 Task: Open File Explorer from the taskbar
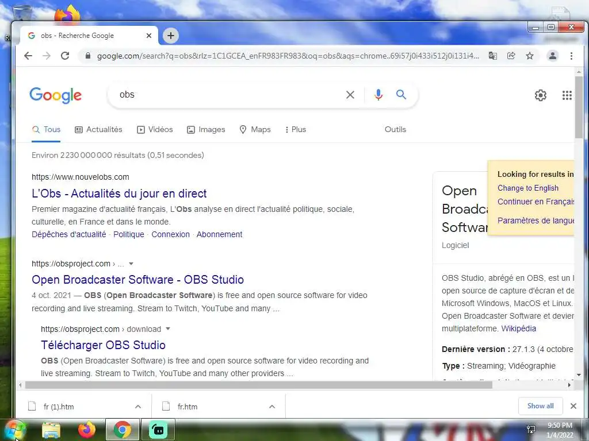51,430
